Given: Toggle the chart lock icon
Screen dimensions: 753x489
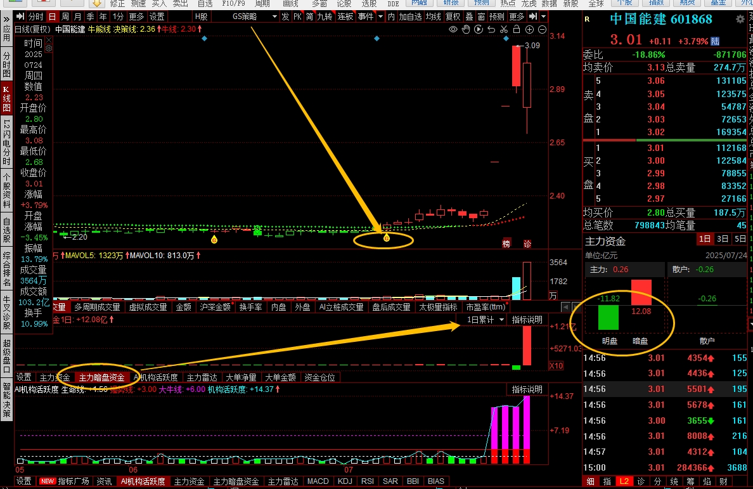Looking at the screenshot, I should click(517, 29).
